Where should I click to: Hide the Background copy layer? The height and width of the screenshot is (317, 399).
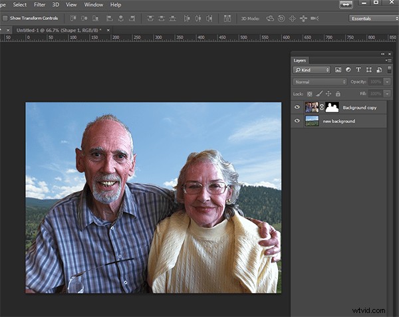click(x=297, y=107)
